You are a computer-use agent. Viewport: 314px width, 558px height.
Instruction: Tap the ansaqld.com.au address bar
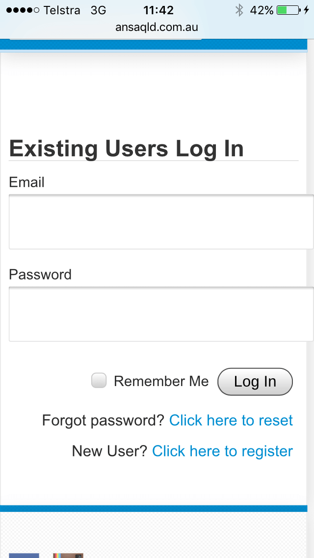(157, 28)
